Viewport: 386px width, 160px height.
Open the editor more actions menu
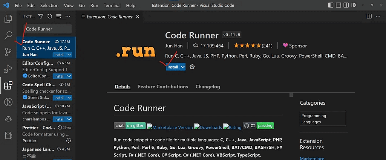[x=378, y=17]
